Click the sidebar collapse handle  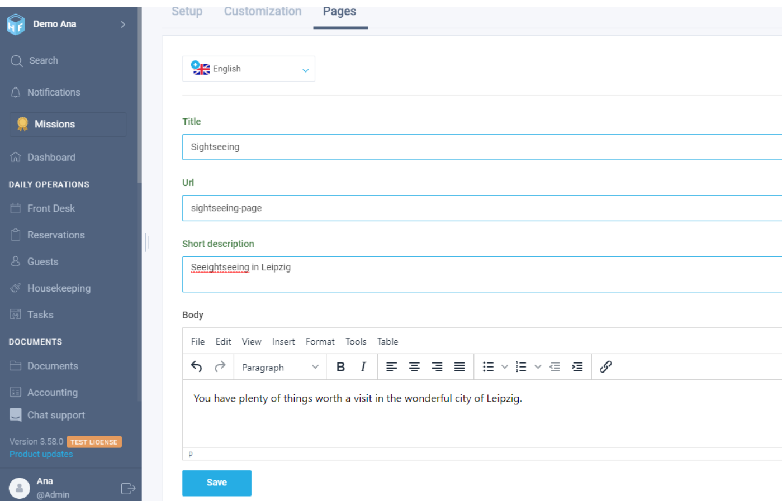click(x=146, y=242)
